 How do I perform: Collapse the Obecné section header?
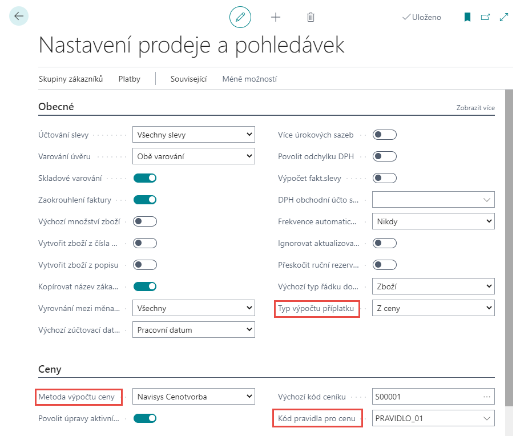pyautogui.click(x=56, y=107)
